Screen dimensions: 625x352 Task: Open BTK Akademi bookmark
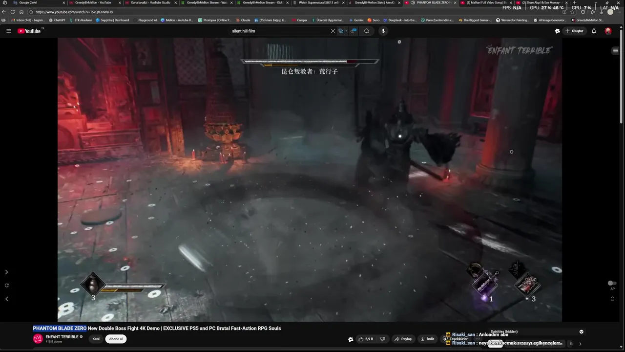tap(80, 20)
